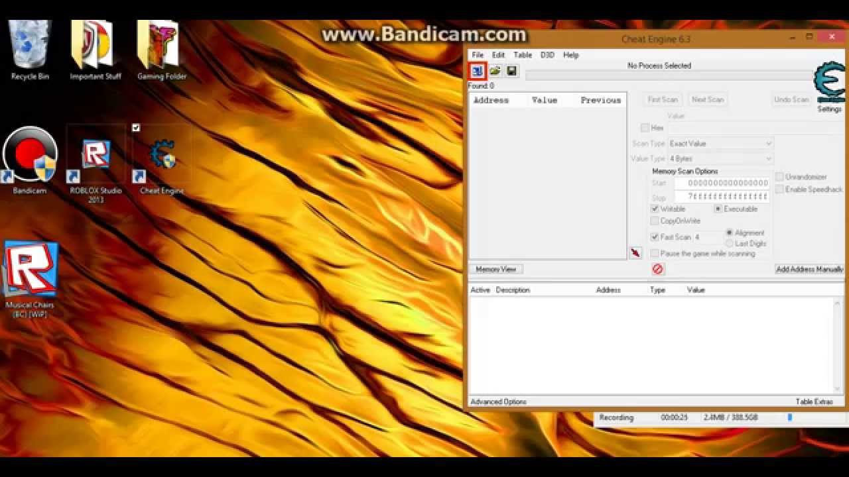This screenshot has width=849, height=477.
Task: Click the 'Found: 0' label
Action: tap(481, 86)
